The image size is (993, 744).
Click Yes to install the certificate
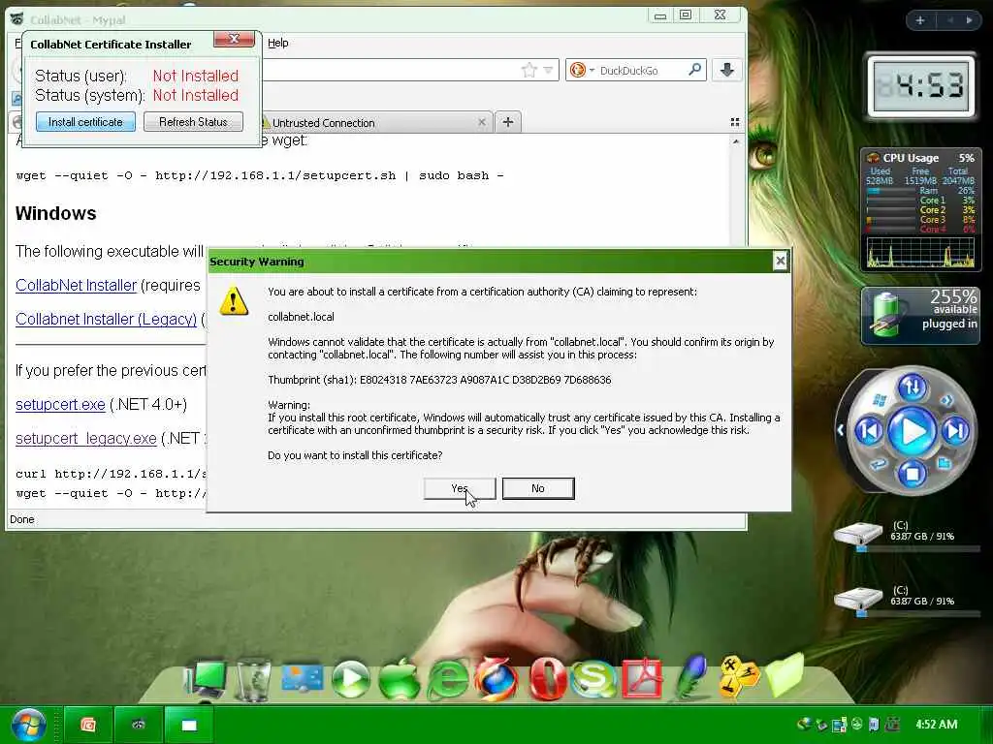[460, 488]
